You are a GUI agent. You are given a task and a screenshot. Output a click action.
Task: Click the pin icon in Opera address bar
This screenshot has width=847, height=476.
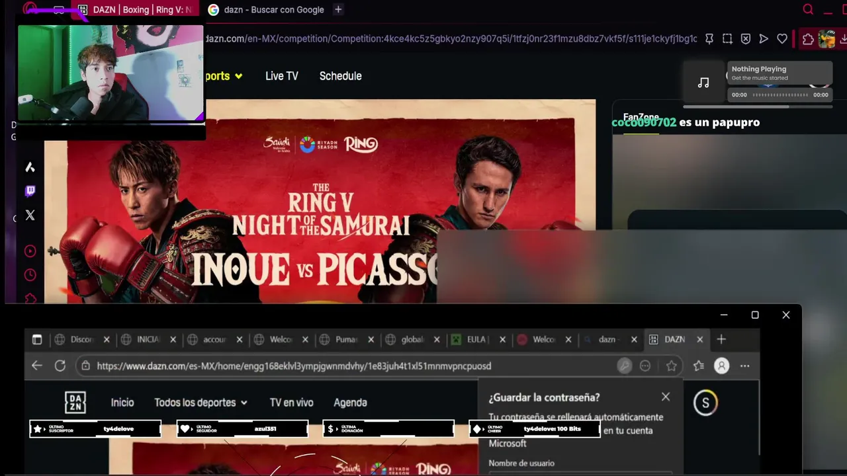709,39
